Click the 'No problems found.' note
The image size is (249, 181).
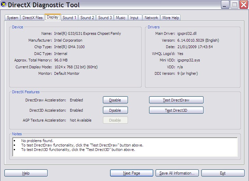tap(37, 141)
